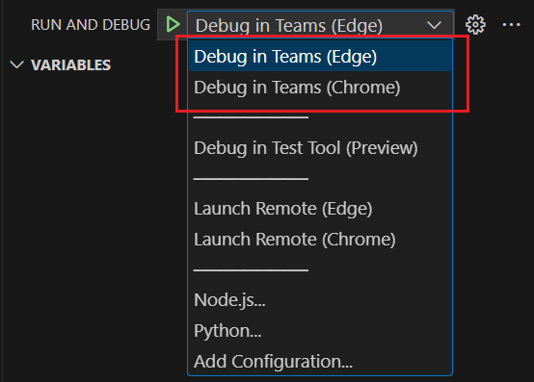Screen dimensions: 534x382
Task: Choose Launch Remote (Edge) configuration
Action: click(320, 209)
